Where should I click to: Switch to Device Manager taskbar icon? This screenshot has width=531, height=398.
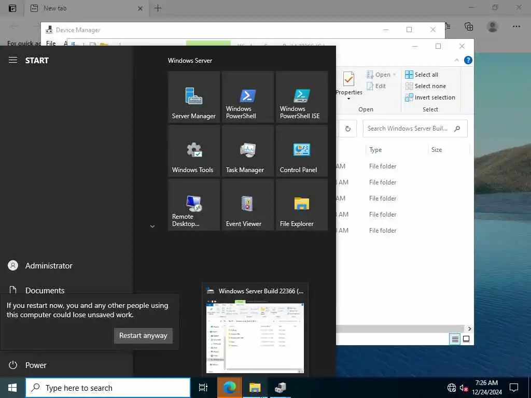pyautogui.click(x=281, y=388)
